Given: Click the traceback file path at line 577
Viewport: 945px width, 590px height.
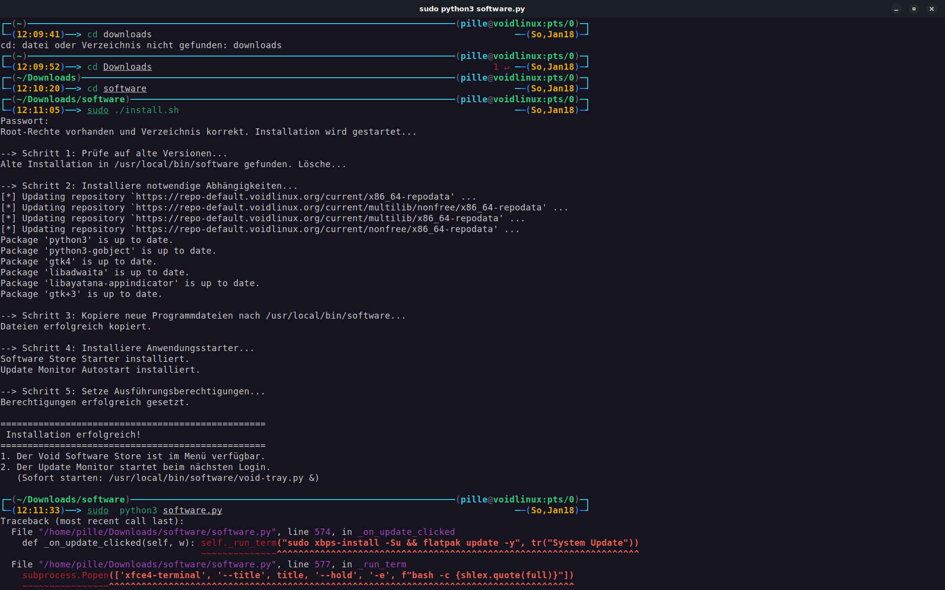Looking at the screenshot, I should tap(157, 564).
